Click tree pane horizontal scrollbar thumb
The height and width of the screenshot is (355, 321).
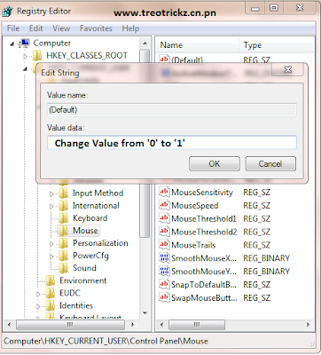[70, 325]
